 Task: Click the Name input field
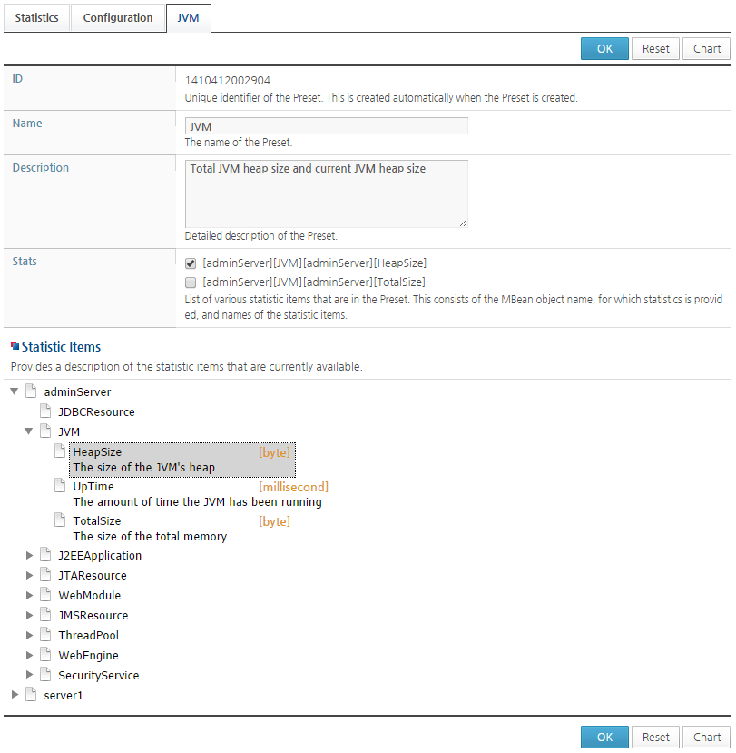tap(327, 126)
